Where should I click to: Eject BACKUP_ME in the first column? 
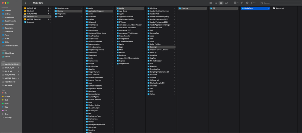(x=49, y=8)
